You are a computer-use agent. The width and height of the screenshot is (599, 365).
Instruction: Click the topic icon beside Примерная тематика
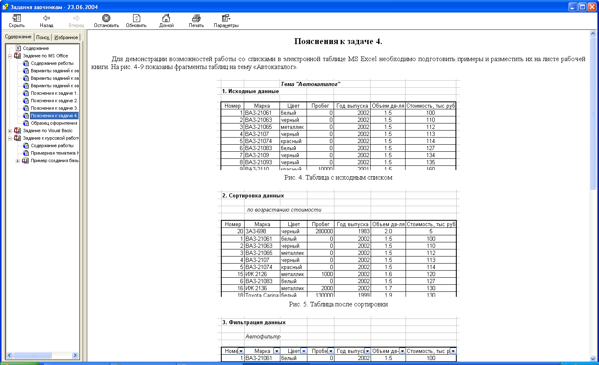coord(26,153)
